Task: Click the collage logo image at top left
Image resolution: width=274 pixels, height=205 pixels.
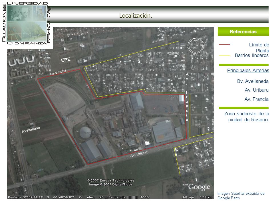Action: pyautogui.click(x=27, y=23)
